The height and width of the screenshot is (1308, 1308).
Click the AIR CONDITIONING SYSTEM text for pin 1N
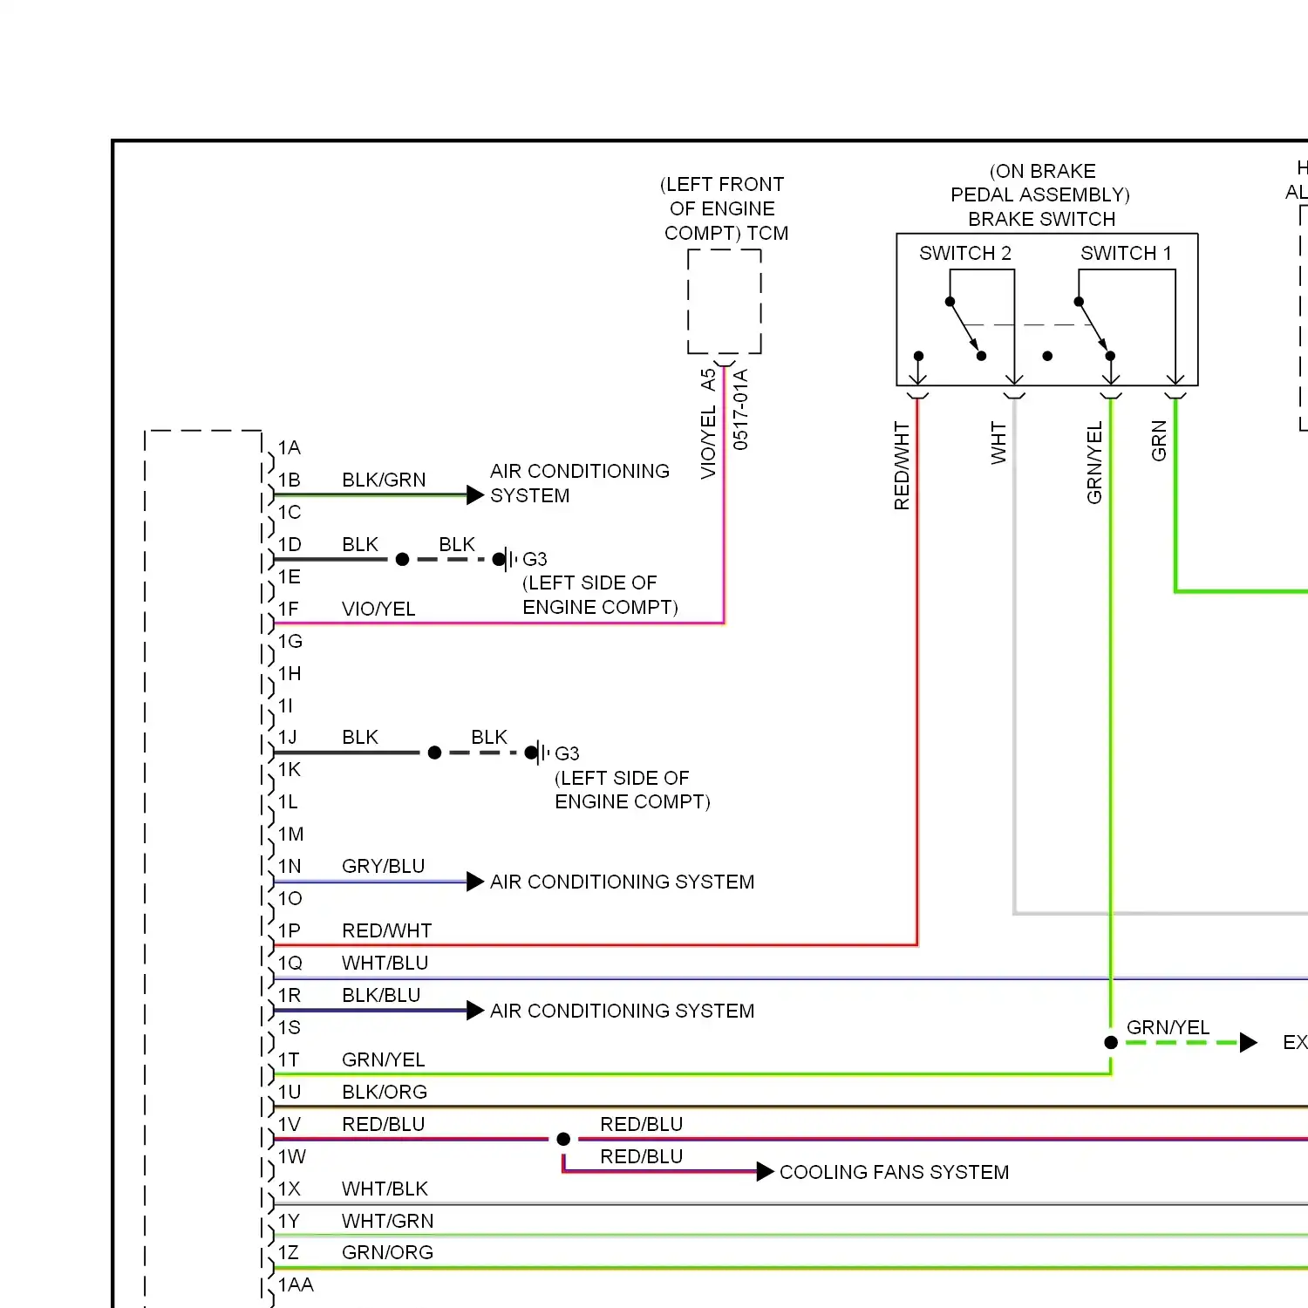622,882
